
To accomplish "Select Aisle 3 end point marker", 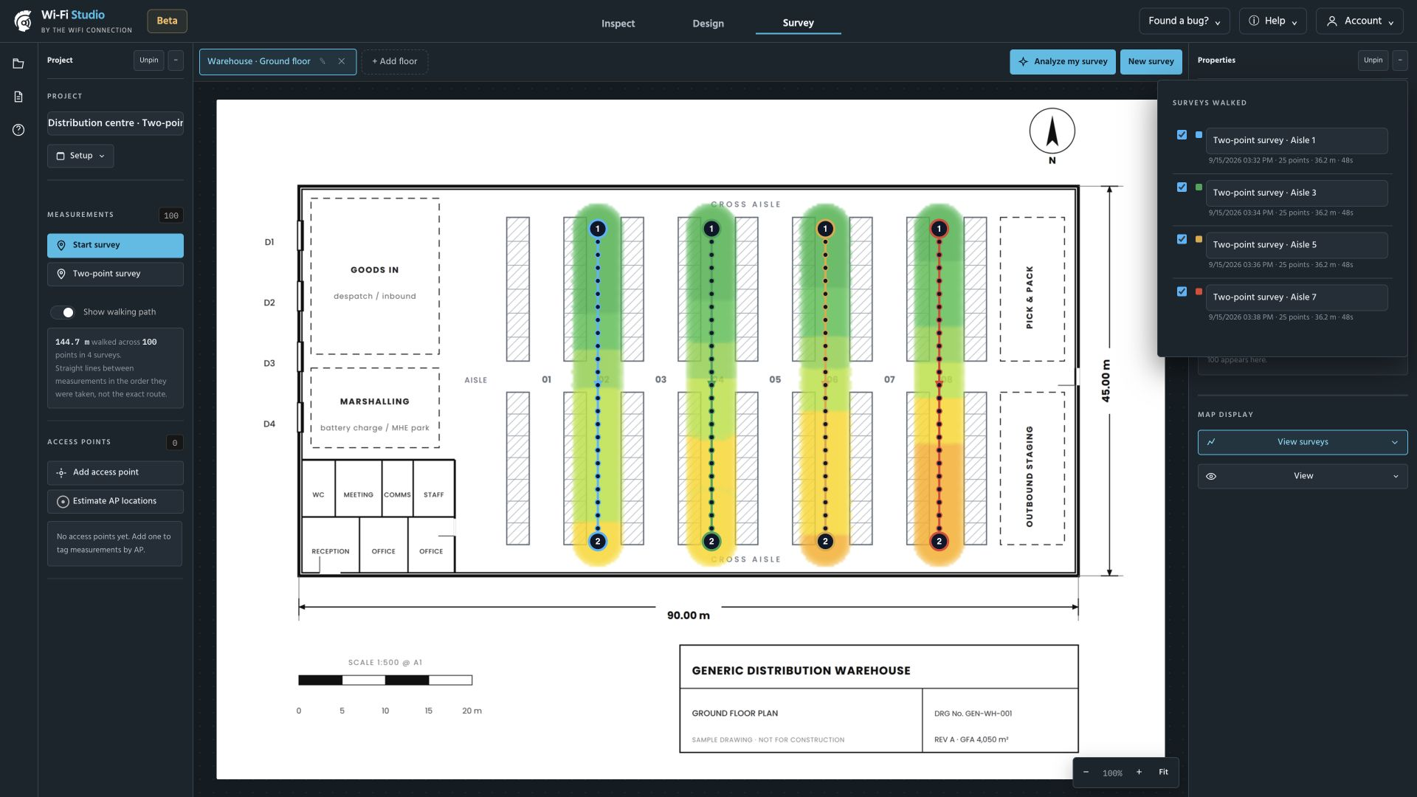I will (x=711, y=542).
